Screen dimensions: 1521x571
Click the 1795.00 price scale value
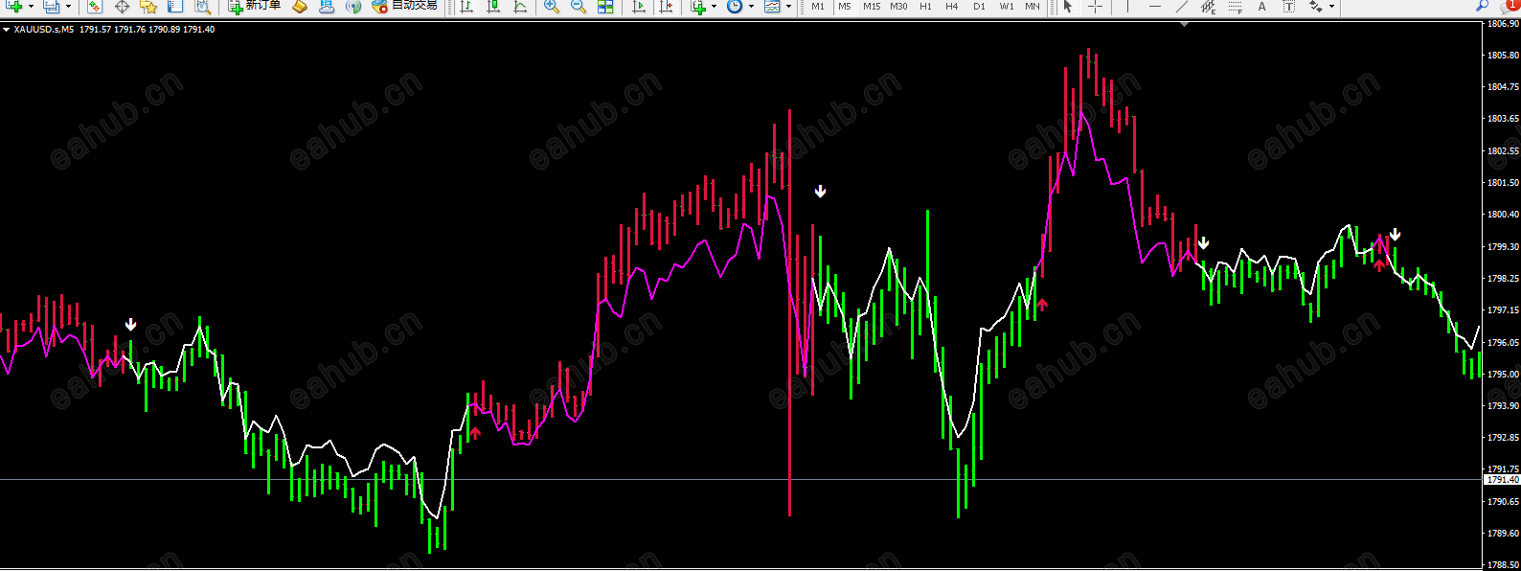click(1503, 375)
